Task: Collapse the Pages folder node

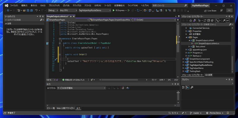Action: coord(186,37)
